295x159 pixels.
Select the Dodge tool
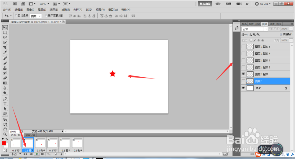coord(5,93)
